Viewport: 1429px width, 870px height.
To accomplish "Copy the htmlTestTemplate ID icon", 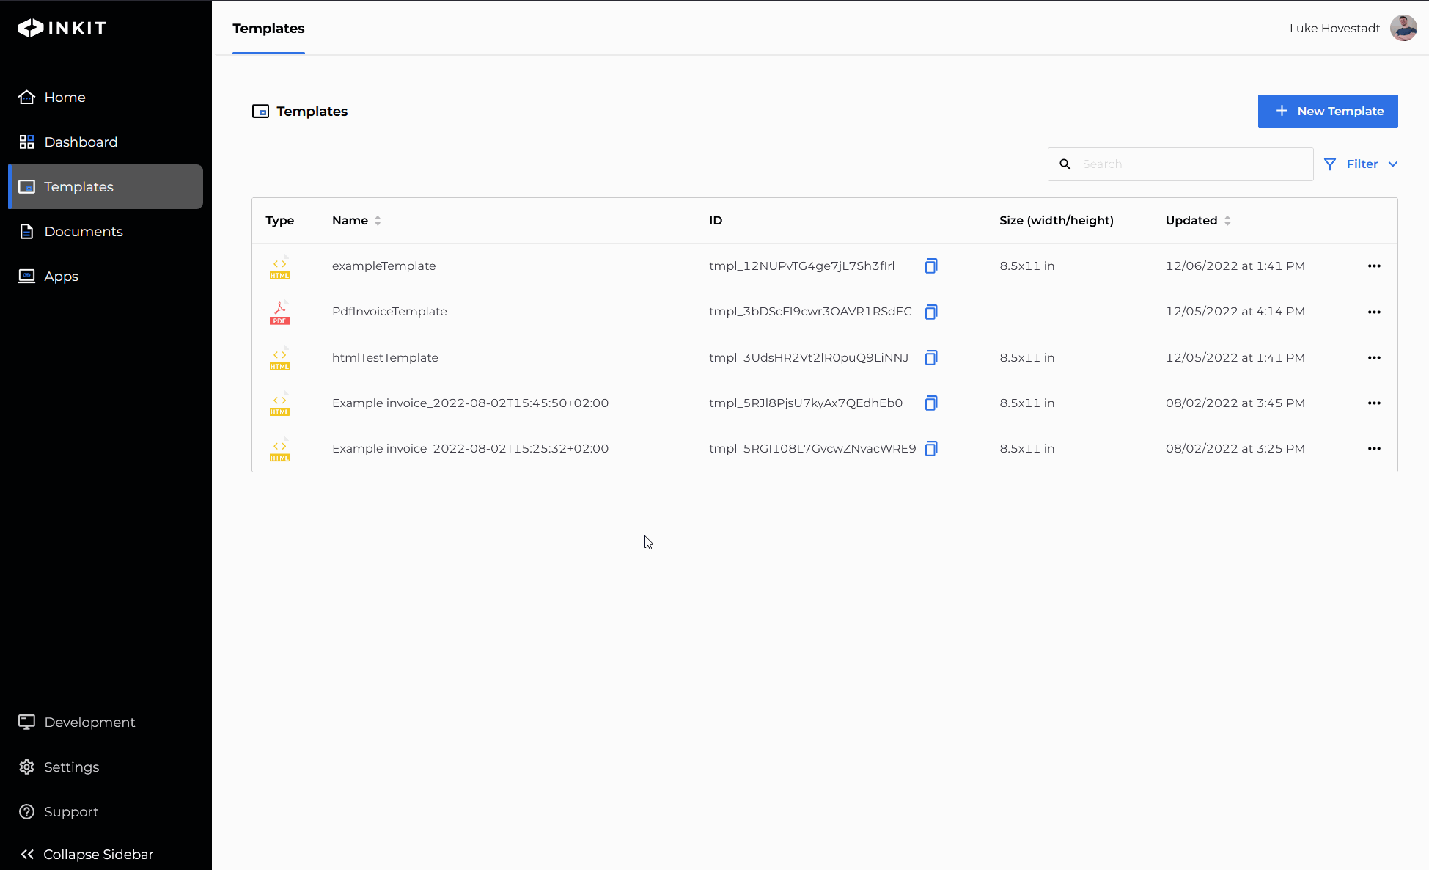I will click(x=930, y=357).
